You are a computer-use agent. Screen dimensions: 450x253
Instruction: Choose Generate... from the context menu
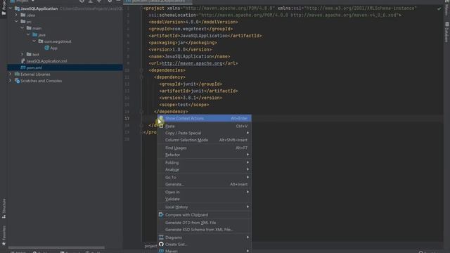[x=205, y=184]
